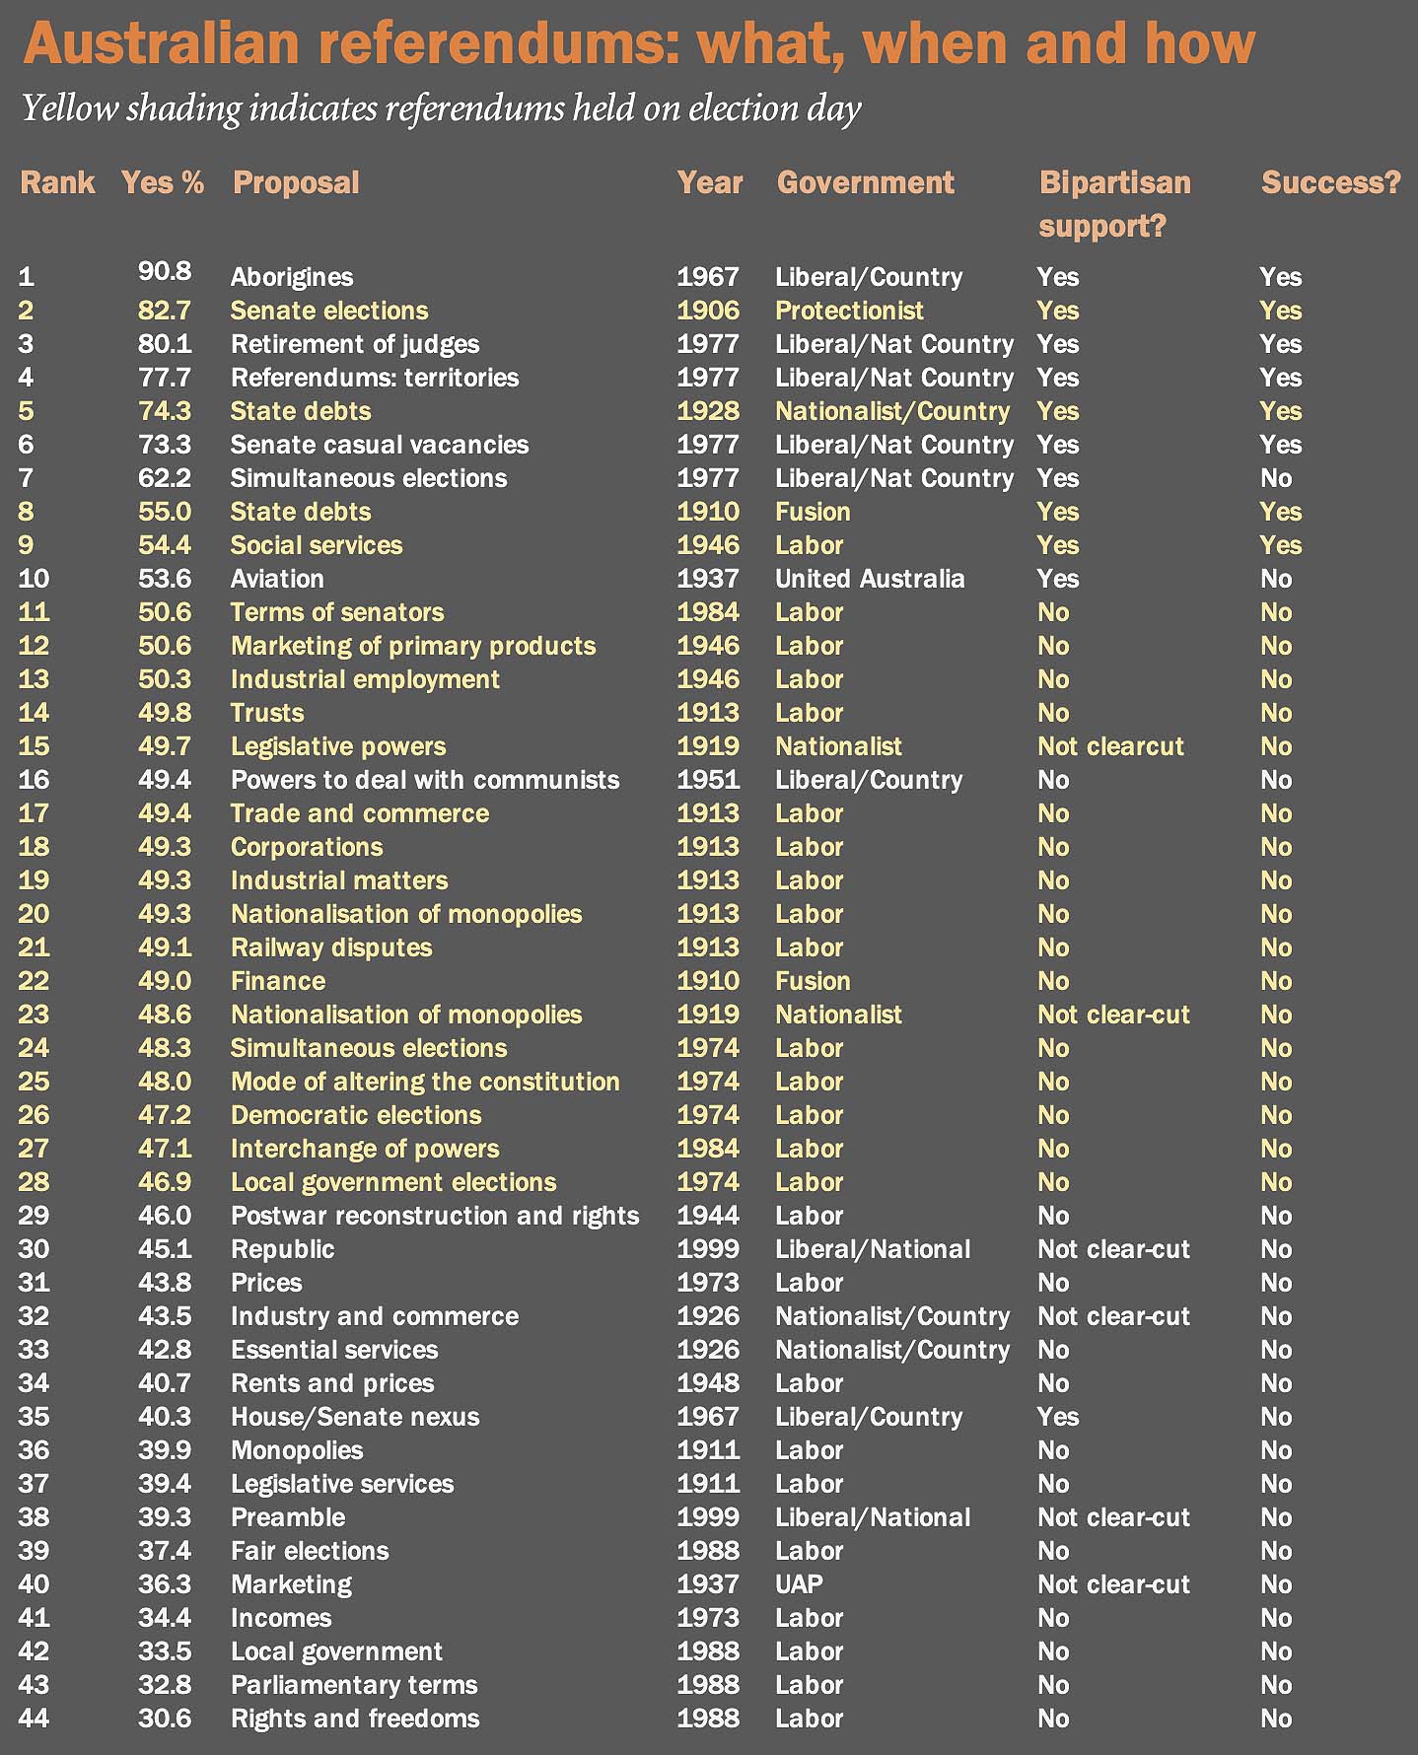Screen dimensions: 1418x1755
Task: Click 'Nationalisation of monopolies' in the 49.3 row
Action: tap(406, 915)
